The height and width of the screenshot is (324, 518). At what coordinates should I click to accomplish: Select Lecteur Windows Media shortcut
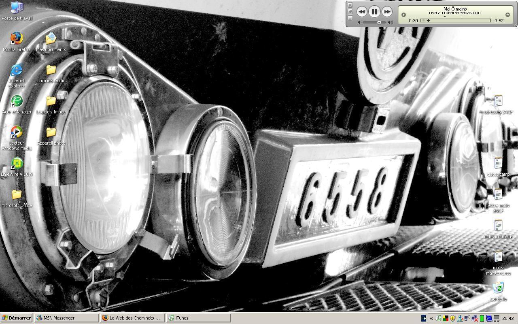pos(17,133)
